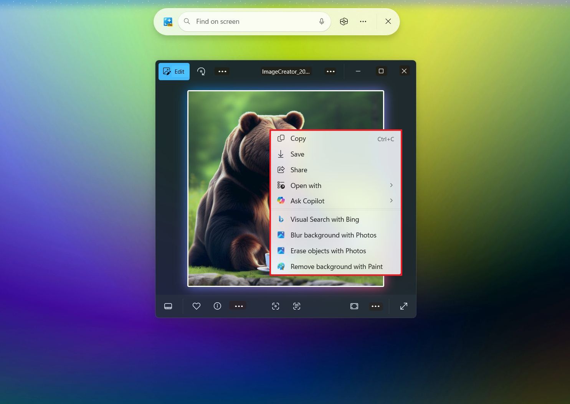The height and width of the screenshot is (404, 570).
Task: Open image information with the info icon
Action: coord(217,306)
